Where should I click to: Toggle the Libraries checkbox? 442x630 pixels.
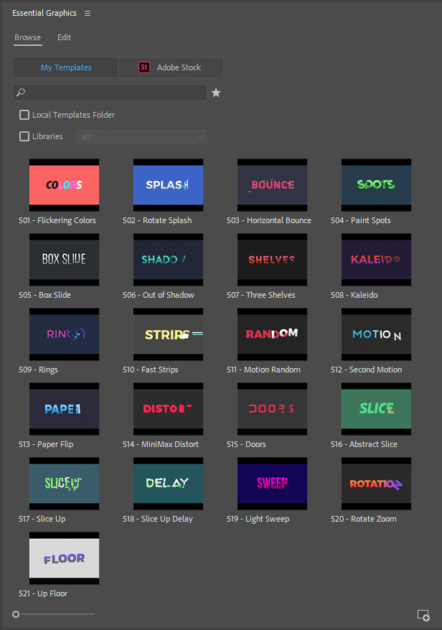pyautogui.click(x=24, y=136)
